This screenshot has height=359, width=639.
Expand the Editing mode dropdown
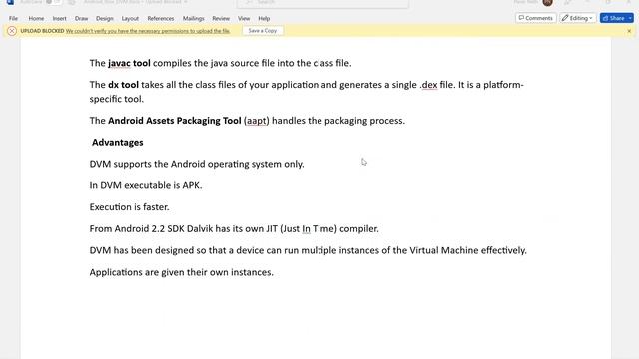[578, 18]
